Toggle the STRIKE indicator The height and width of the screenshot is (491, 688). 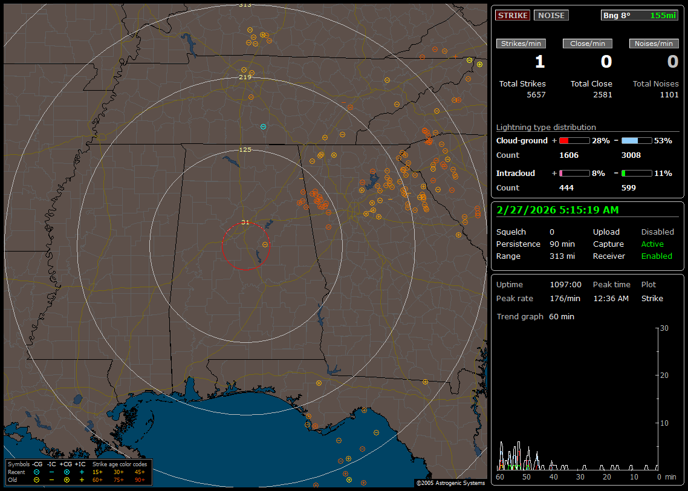(513, 15)
